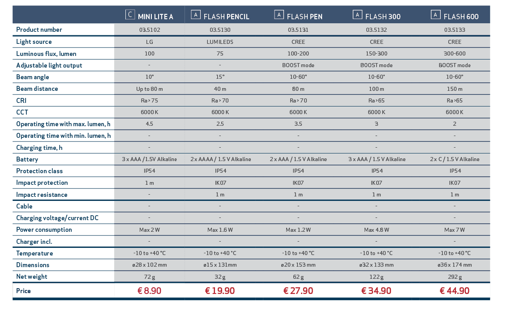Select the Product number row label

(x=39, y=30)
